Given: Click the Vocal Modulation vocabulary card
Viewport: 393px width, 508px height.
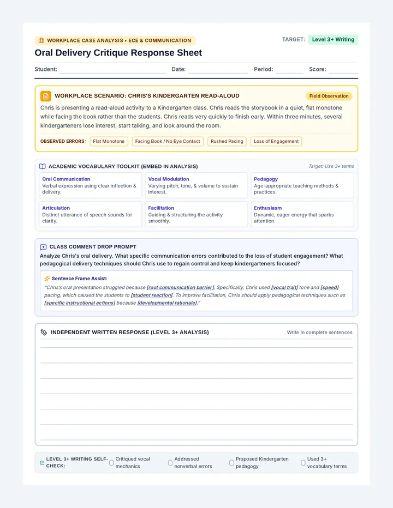Looking at the screenshot, I should coord(196,185).
